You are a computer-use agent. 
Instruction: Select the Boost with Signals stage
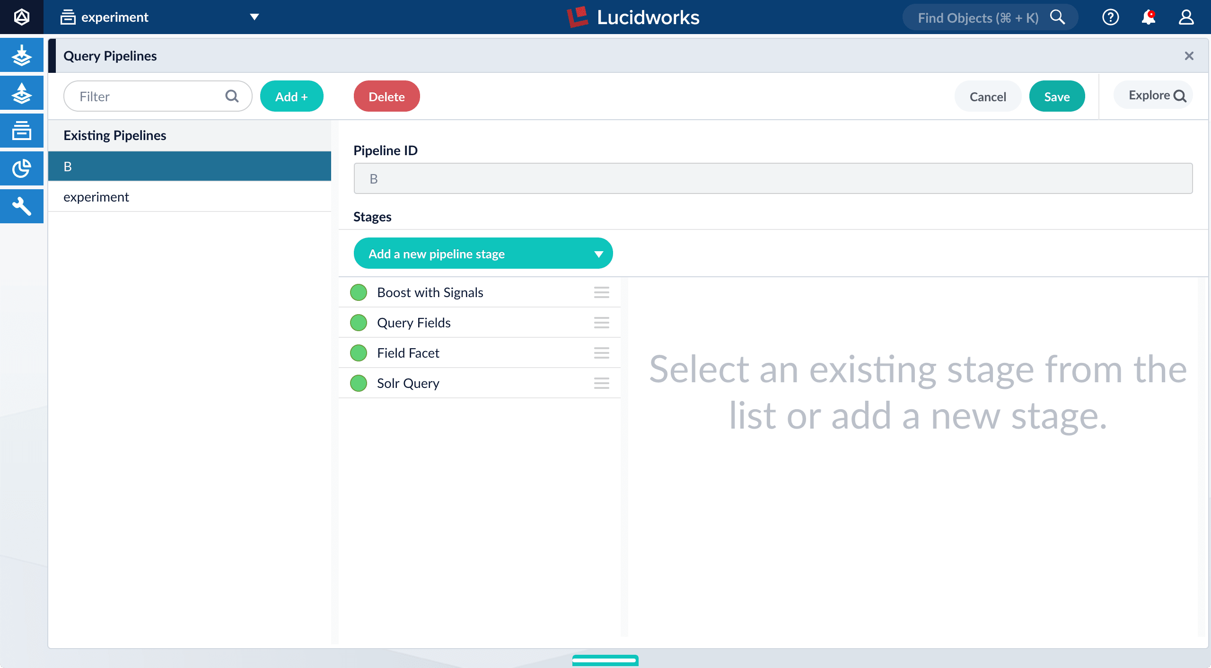tap(479, 292)
